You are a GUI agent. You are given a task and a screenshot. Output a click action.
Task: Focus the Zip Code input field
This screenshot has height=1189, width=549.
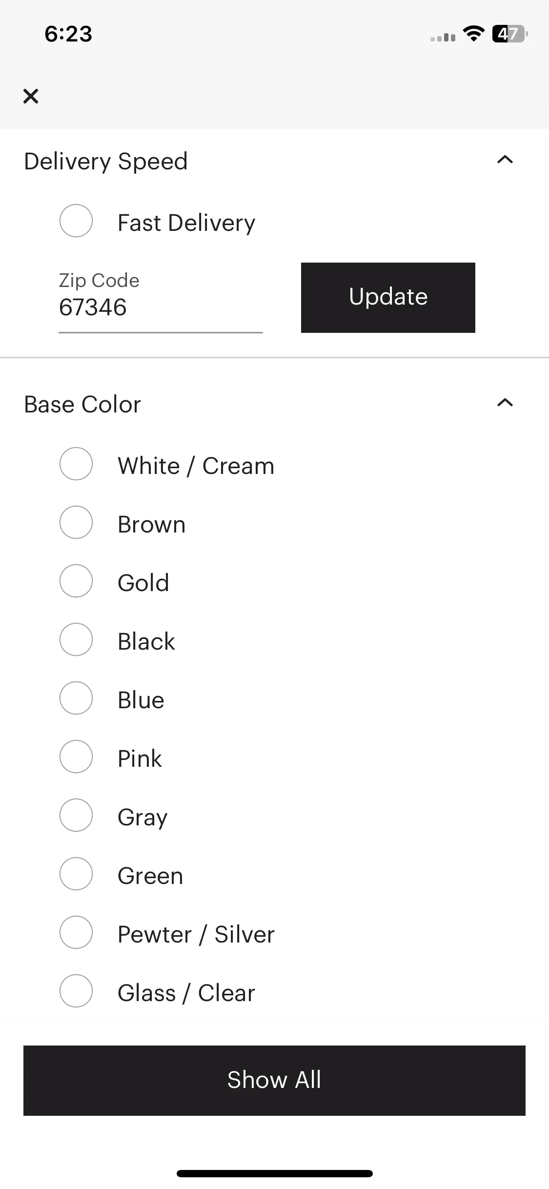(161, 301)
